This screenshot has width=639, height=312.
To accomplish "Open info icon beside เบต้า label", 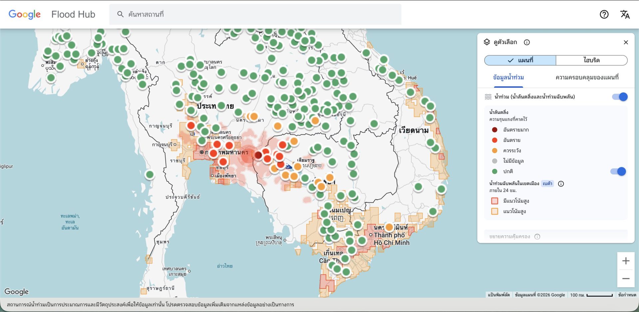I will click(561, 184).
